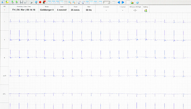This screenshot has height=109, width=191.
Task: Click the Filter 50 Hz value
Action: coord(89,10)
